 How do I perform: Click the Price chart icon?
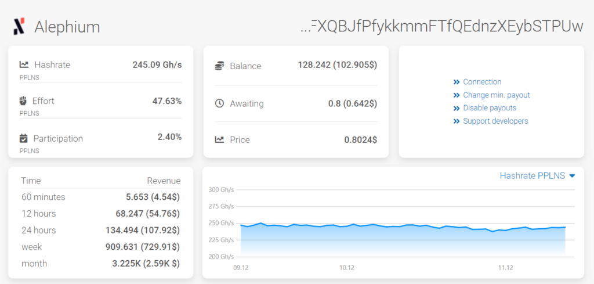(219, 139)
